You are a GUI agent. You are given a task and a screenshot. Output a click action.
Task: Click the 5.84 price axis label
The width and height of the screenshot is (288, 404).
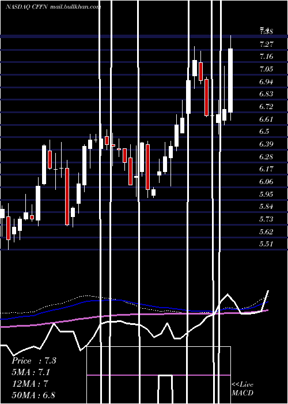[266, 207]
